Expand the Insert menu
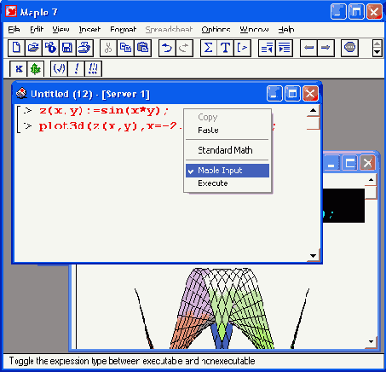Screen dimensions: 386x372 click(x=89, y=29)
